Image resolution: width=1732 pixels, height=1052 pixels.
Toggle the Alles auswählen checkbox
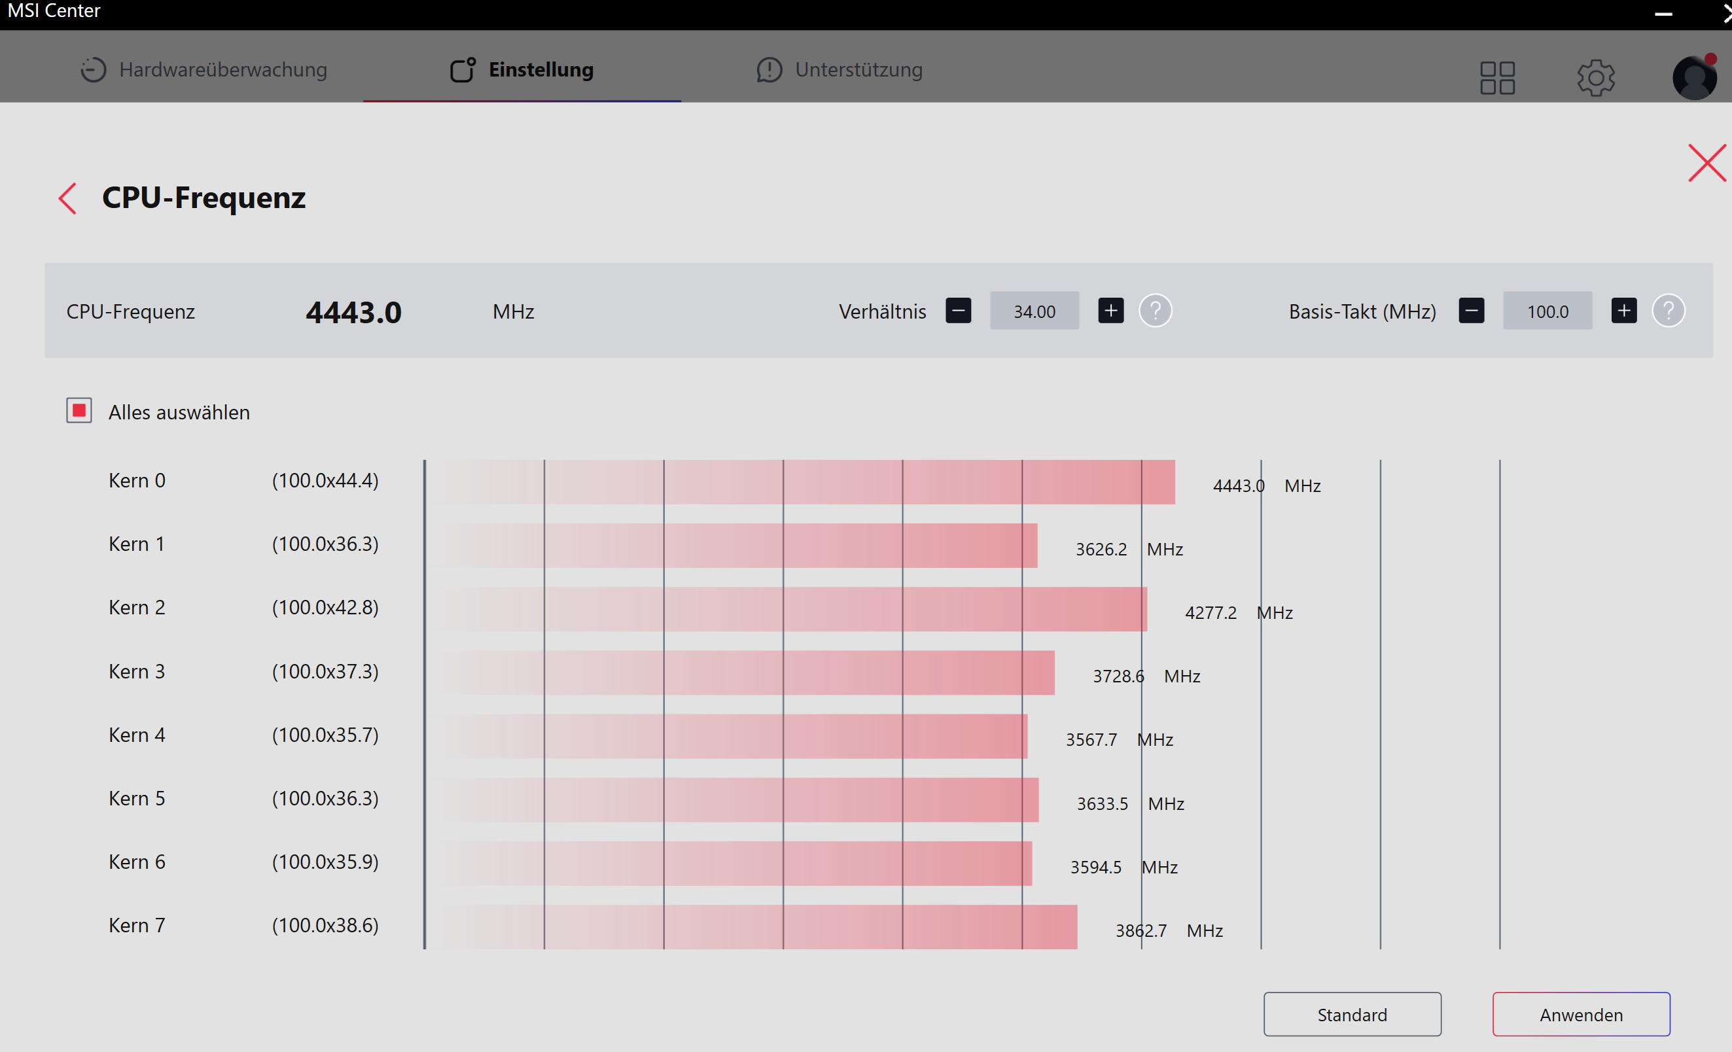[x=79, y=410]
